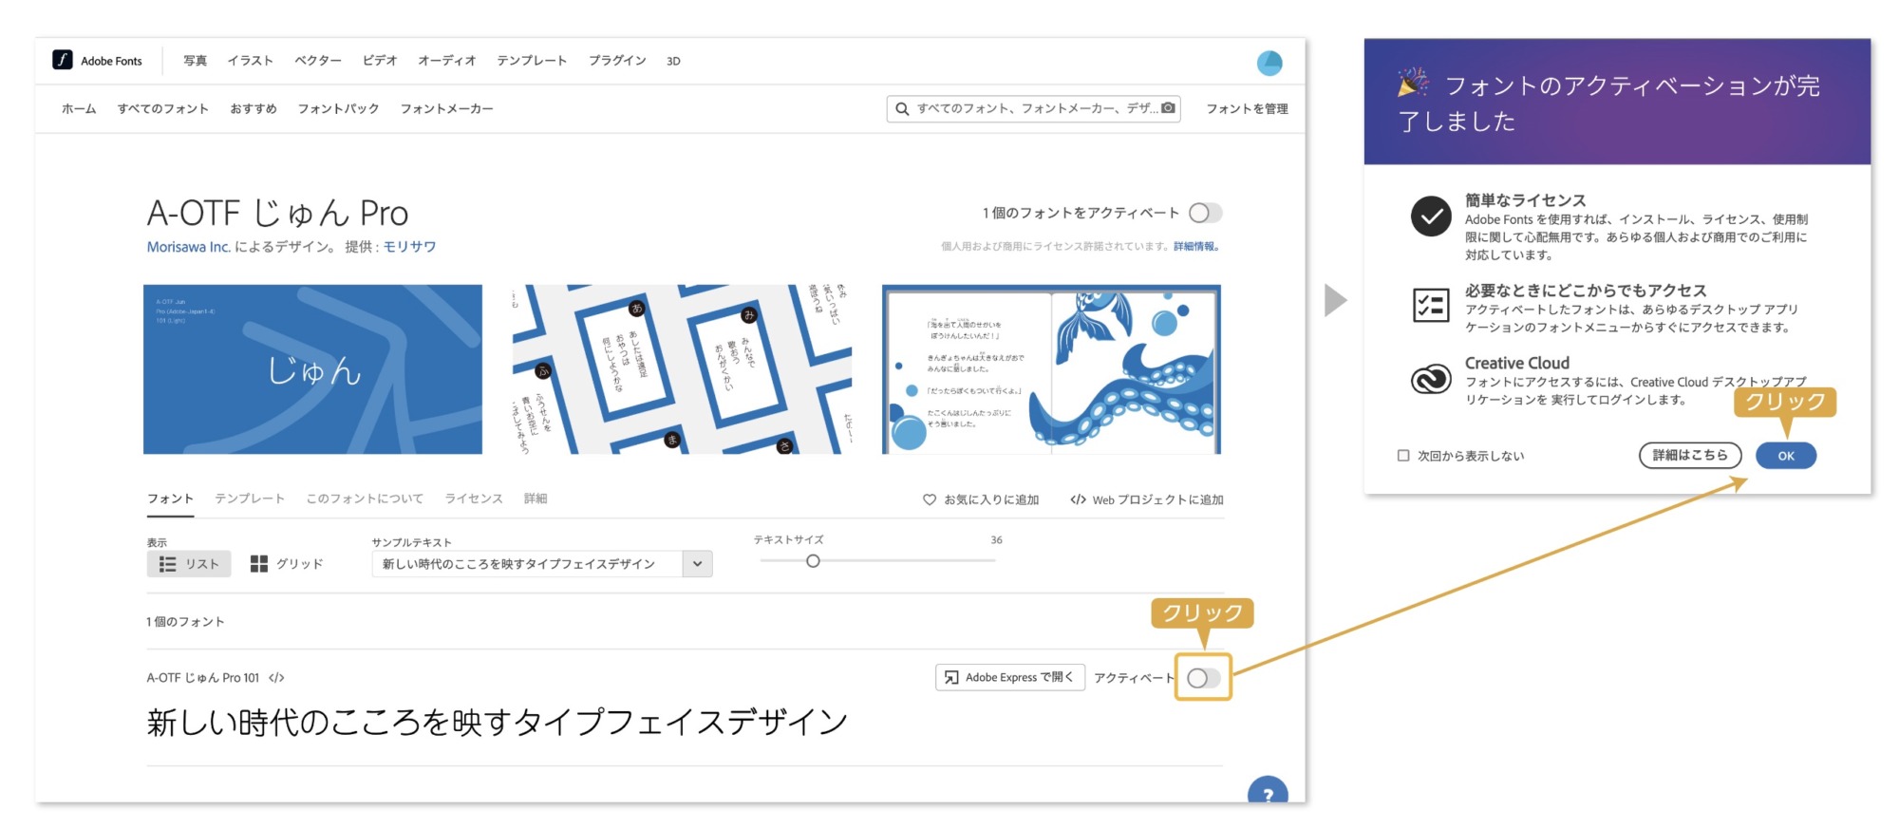Go to ホーム navigation link
Screen dimensions: 1899x828
tap(79, 109)
